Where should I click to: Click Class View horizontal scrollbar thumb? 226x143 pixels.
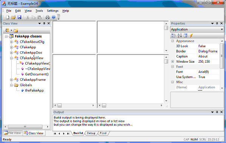click(x=25, y=127)
